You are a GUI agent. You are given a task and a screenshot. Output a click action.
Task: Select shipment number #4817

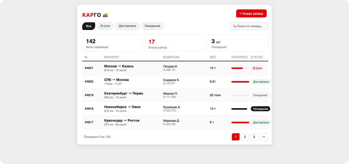click(x=89, y=122)
